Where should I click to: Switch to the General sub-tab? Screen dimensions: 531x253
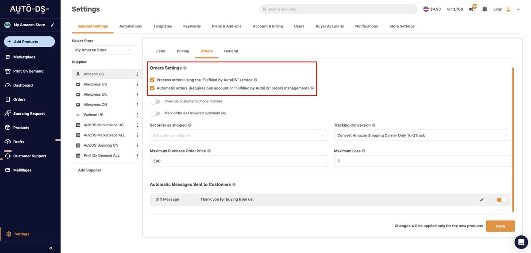231,51
